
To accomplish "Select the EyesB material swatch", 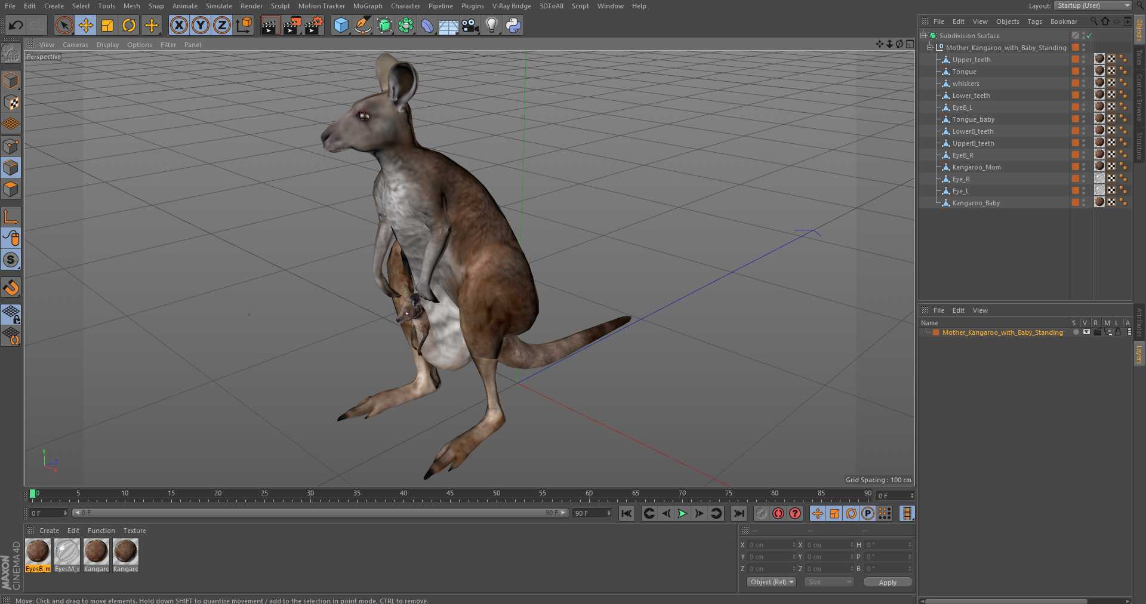I will [x=38, y=551].
